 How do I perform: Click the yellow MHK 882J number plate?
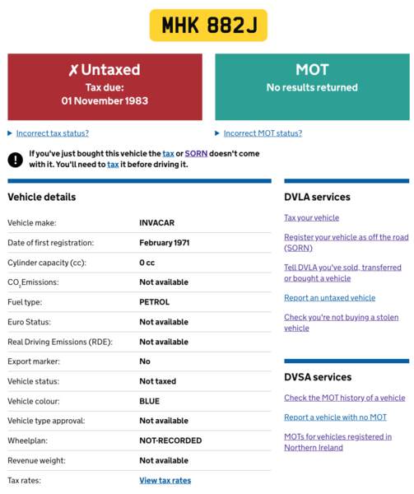(x=208, y=26)
